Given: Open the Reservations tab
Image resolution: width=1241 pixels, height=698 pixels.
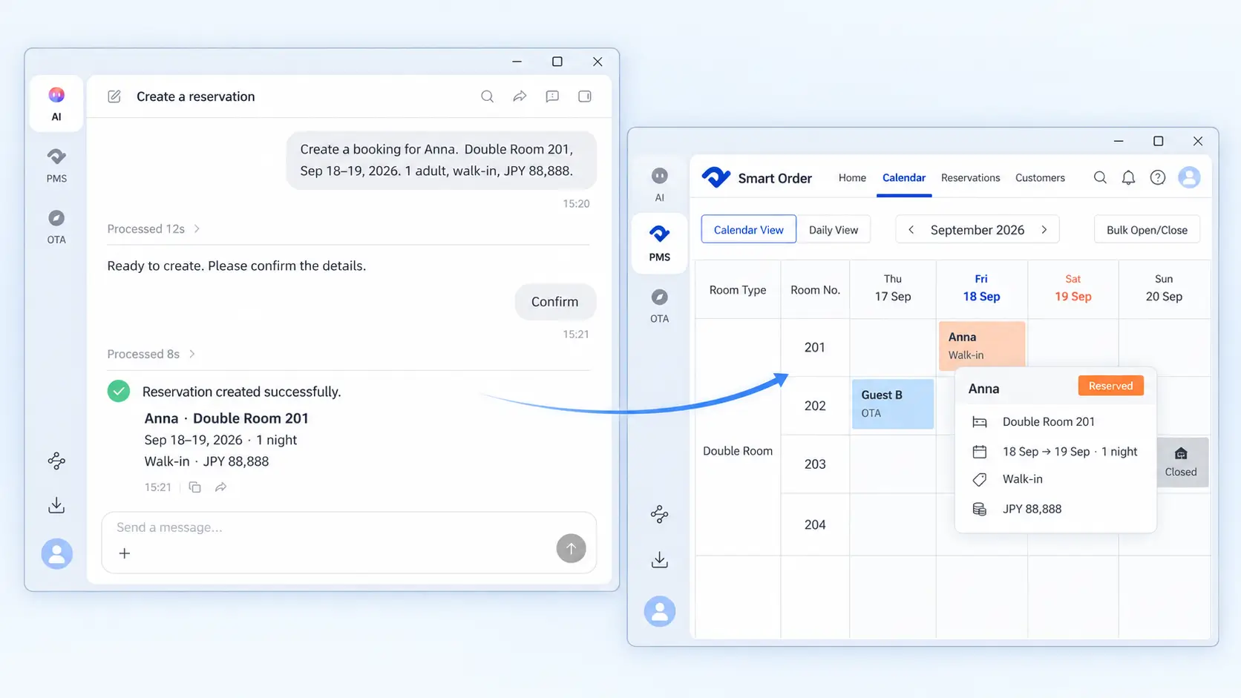Looking at the screenshot, I should click(x=970, y=178).
